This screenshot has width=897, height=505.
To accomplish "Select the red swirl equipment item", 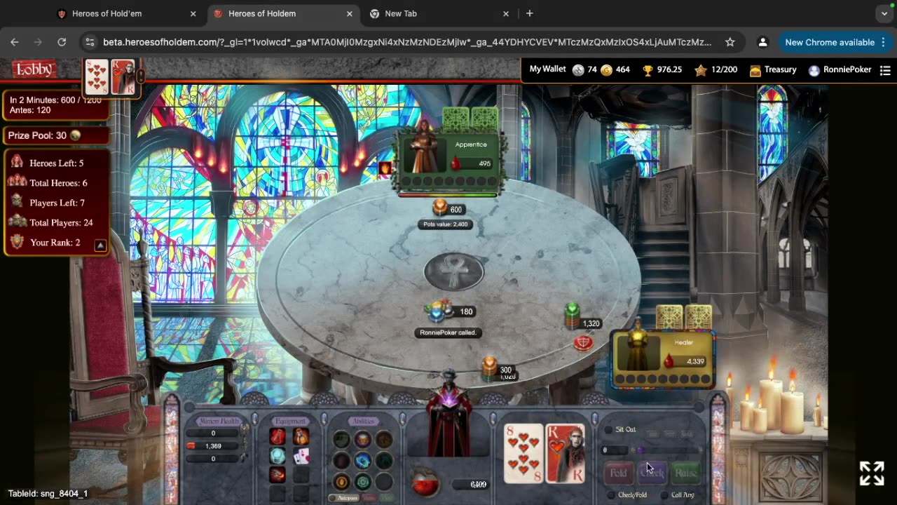I will (x=278, y=475).
